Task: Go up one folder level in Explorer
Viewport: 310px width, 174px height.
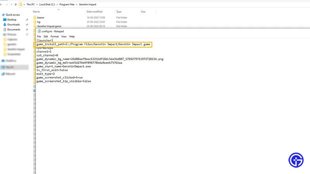Action: point(15,4)
